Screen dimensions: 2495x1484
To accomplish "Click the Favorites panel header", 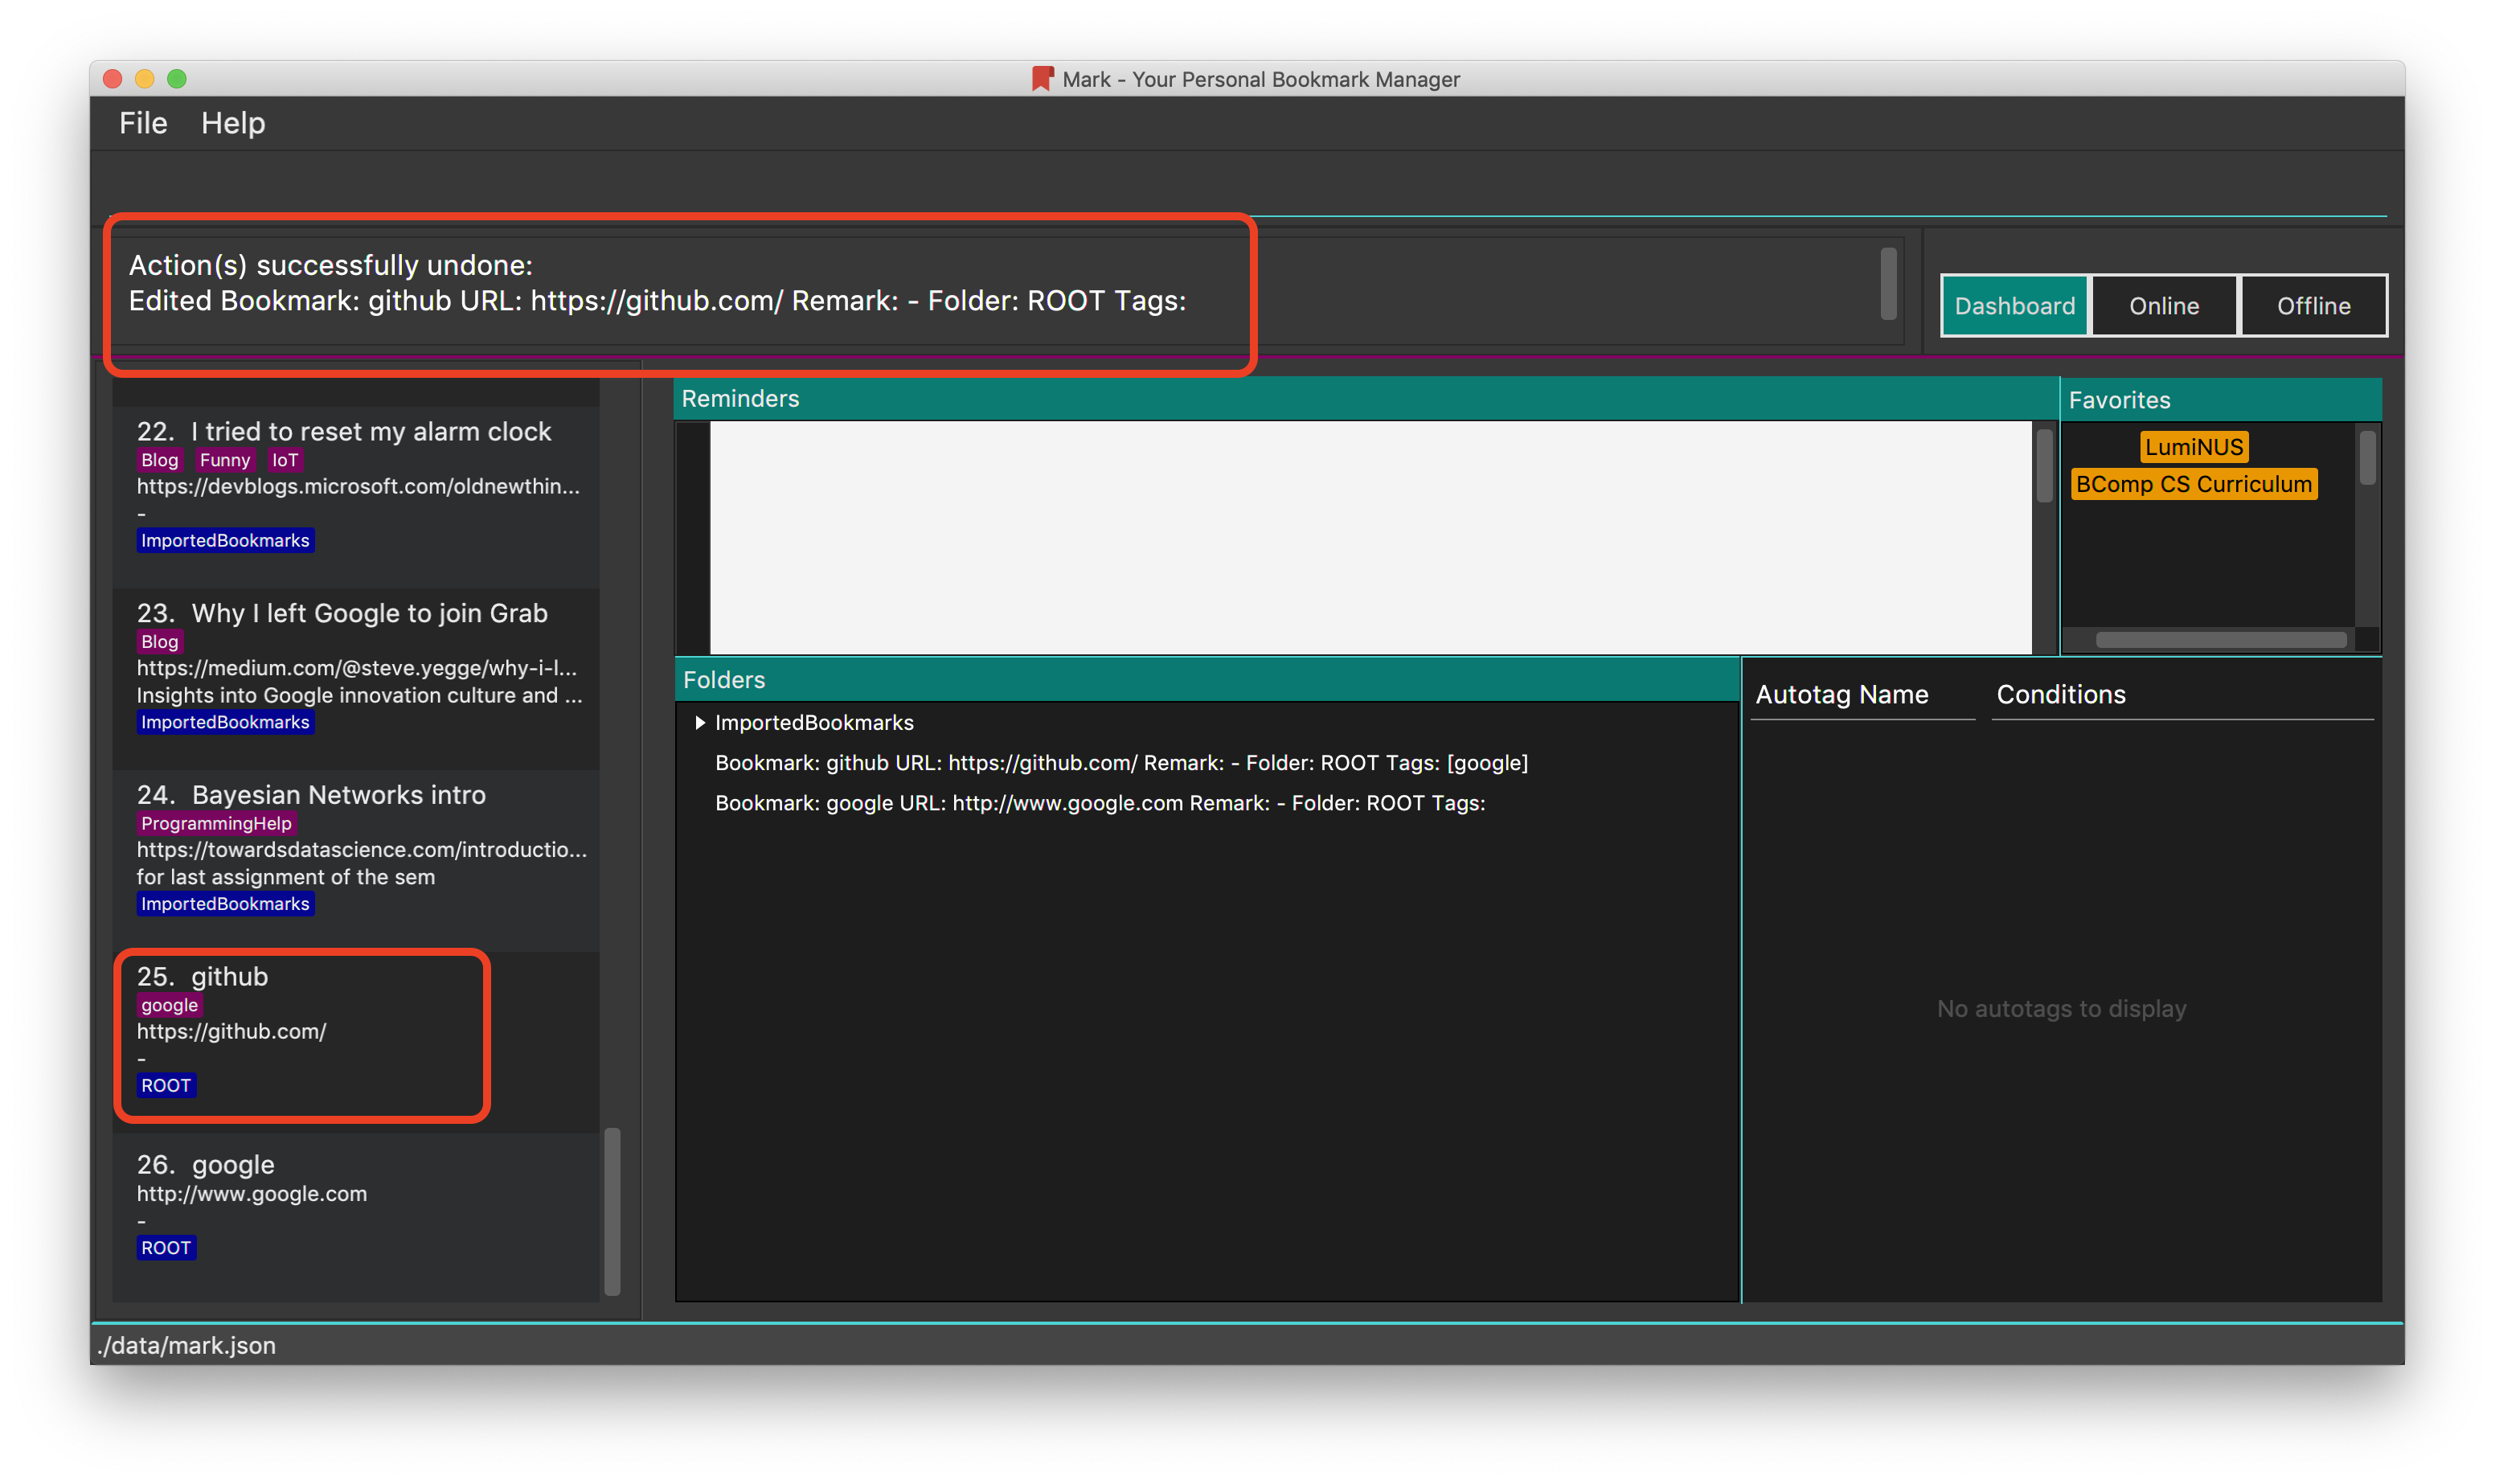I will click(2220, 399).
